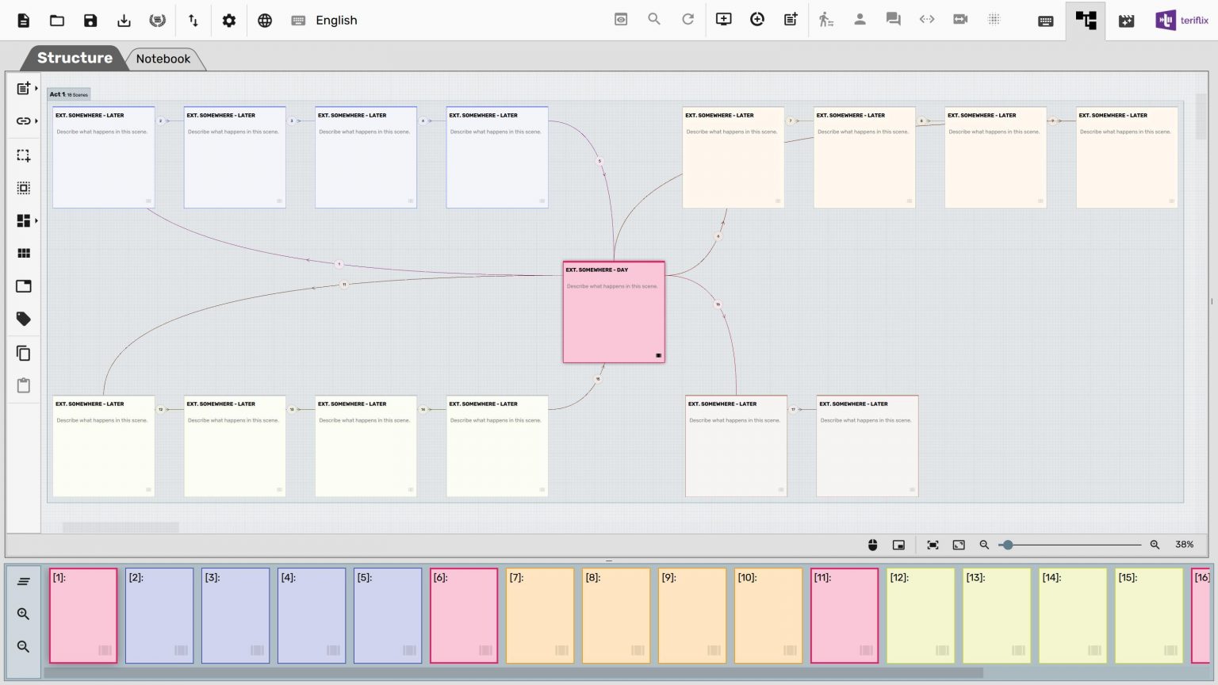This screenshot has width=1218, height=685.
Task: Open the characters panel icon in the toolbar
Action: 860,20
